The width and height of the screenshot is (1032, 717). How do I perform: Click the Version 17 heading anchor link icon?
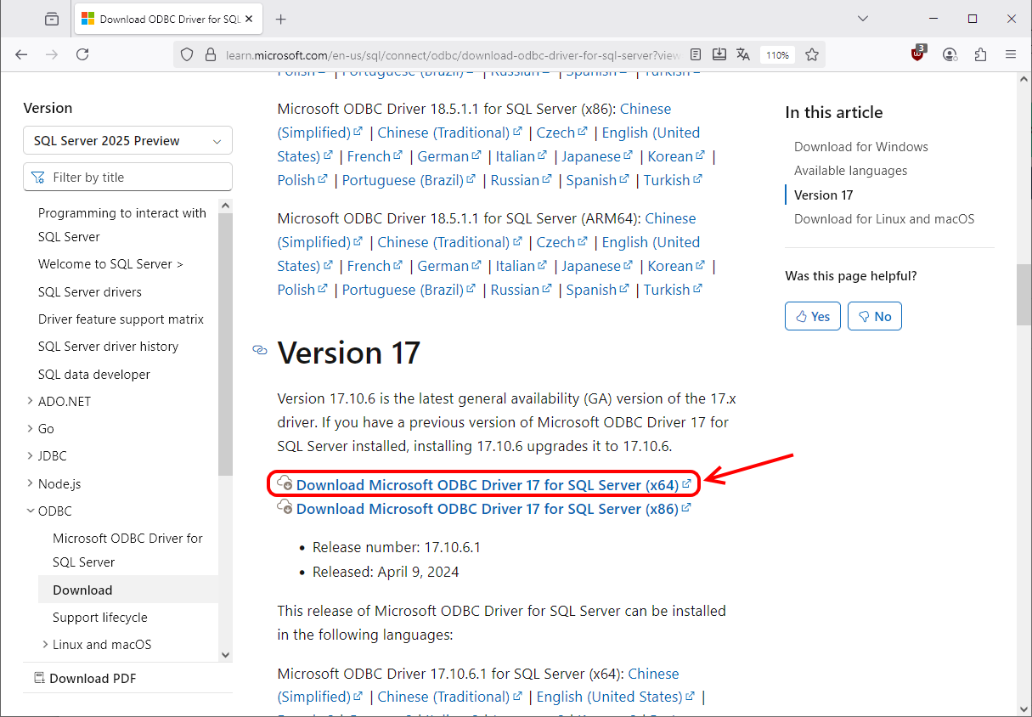point(260,351)
